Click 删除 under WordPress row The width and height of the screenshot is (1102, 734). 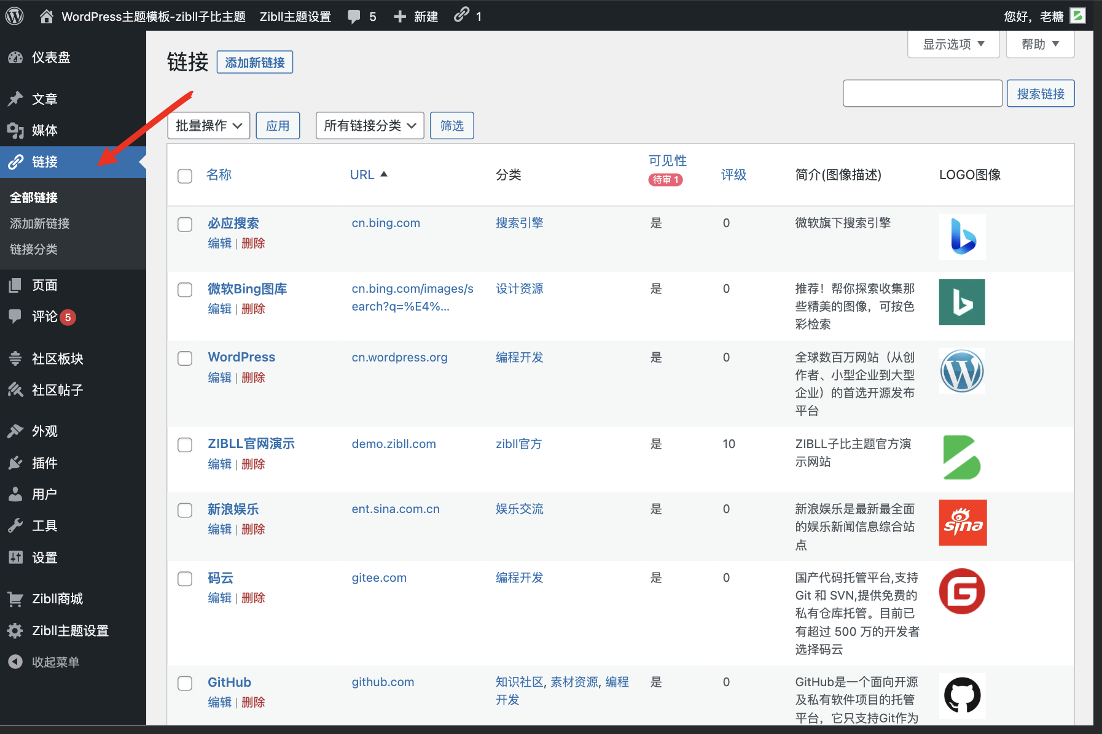point(253,377)
